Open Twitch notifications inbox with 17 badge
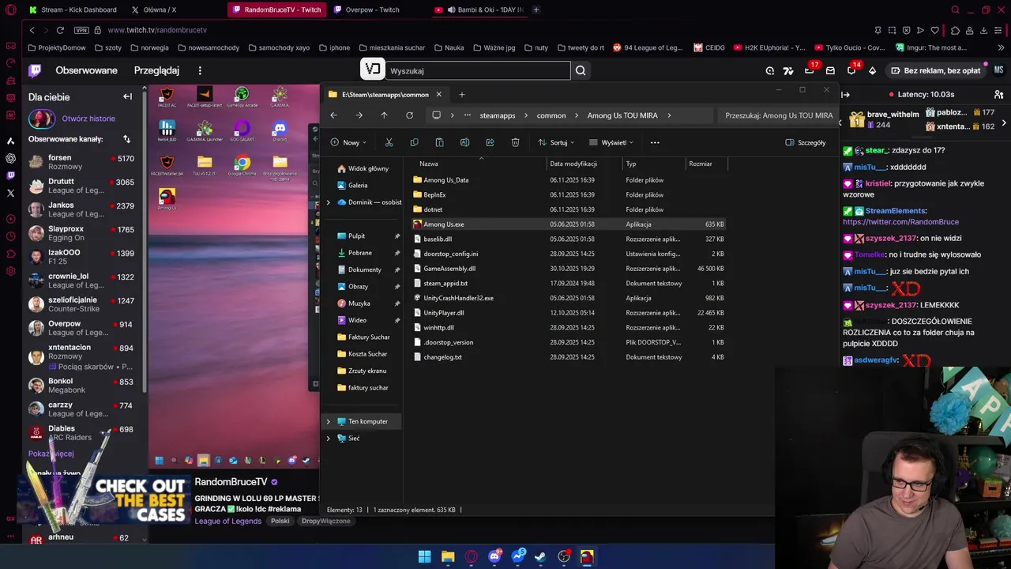The image size is (1011, 569). coord(810,70)
